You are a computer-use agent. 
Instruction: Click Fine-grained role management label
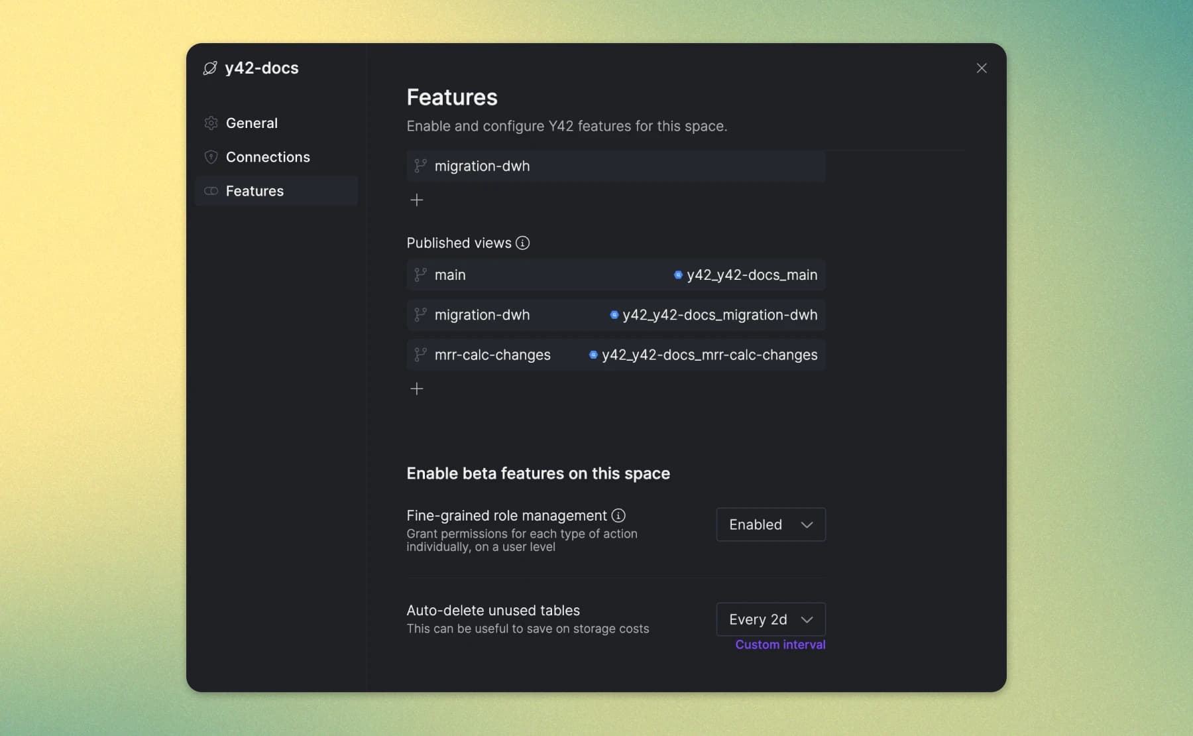click(506, 515)
